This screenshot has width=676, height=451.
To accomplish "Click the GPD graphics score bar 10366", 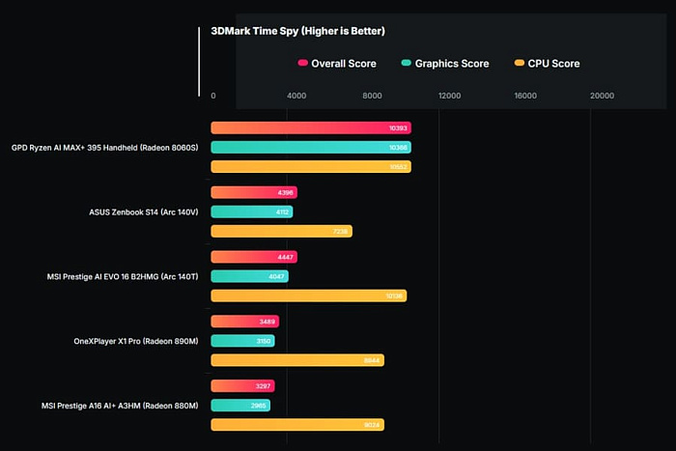I will point(311,148).
